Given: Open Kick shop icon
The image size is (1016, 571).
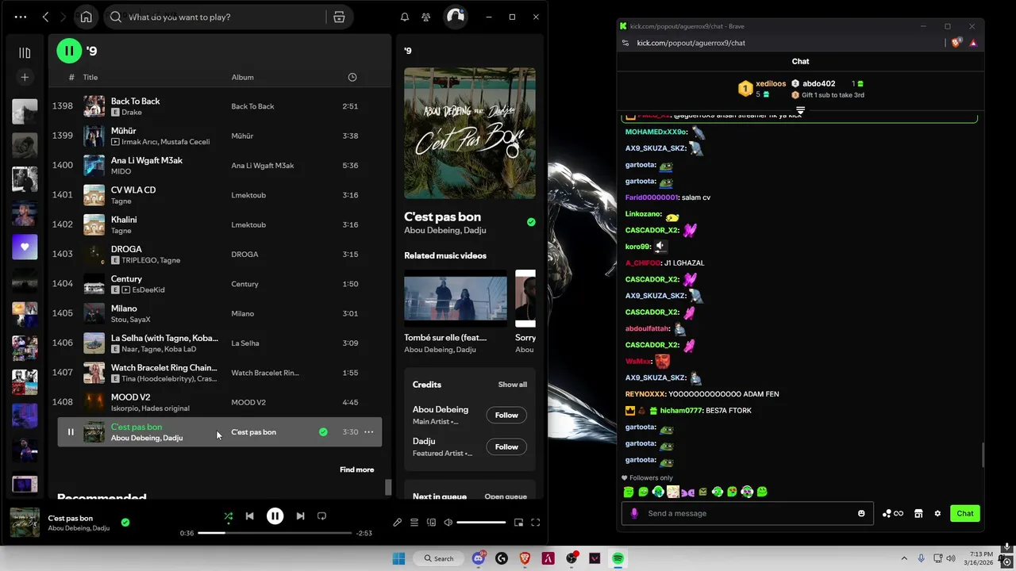Looking at the screenshot, I should (918, 513).
